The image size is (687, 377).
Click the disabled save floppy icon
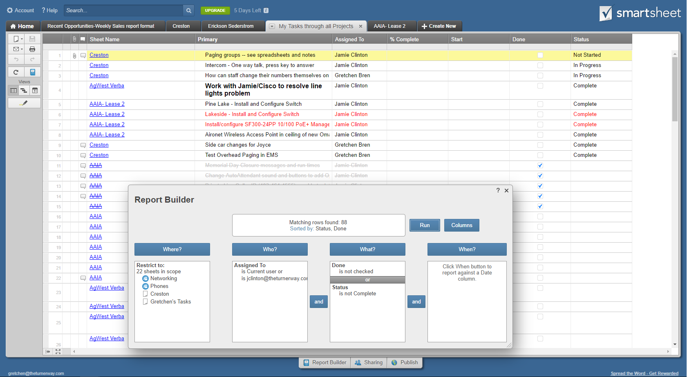tap(32, 39)
